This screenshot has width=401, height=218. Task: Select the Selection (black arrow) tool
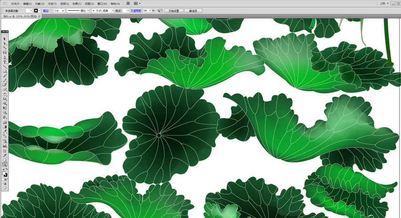(4, 39)
